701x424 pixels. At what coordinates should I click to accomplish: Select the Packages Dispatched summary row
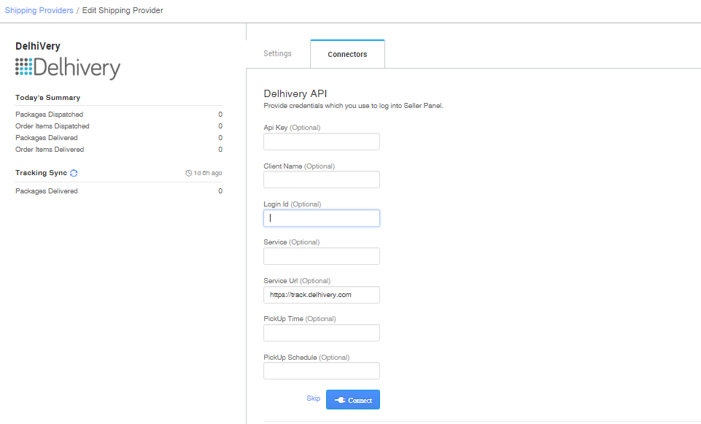[x=50, y=114]
